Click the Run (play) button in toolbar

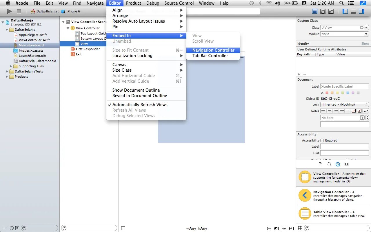pos(9,11)
